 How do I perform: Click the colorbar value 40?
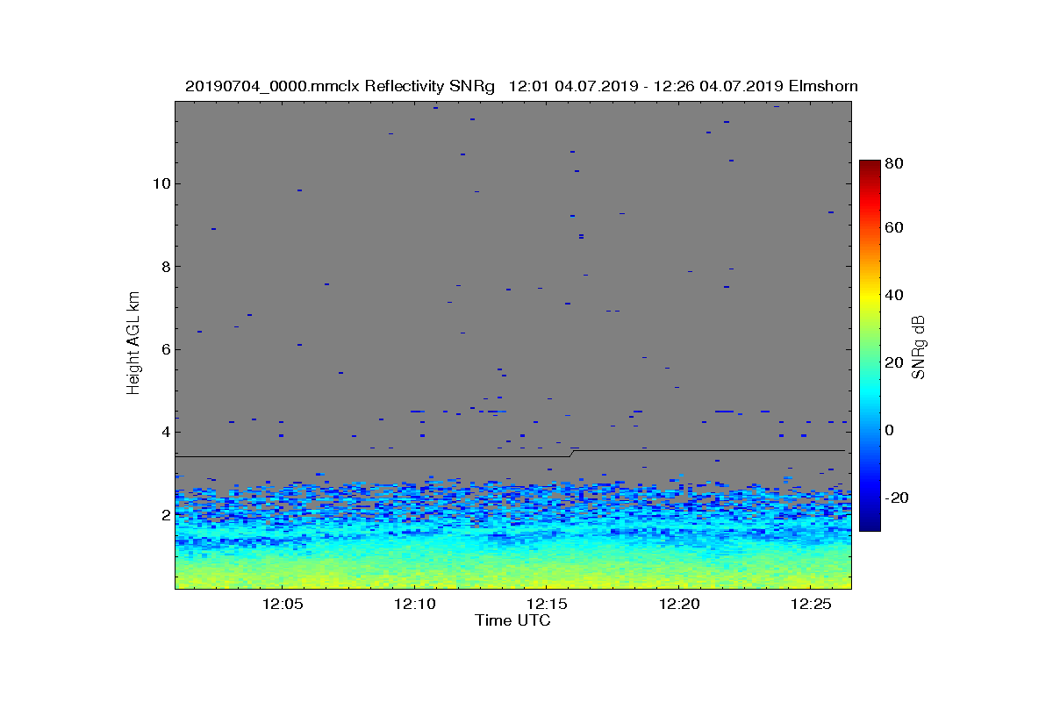pos(895,295)
